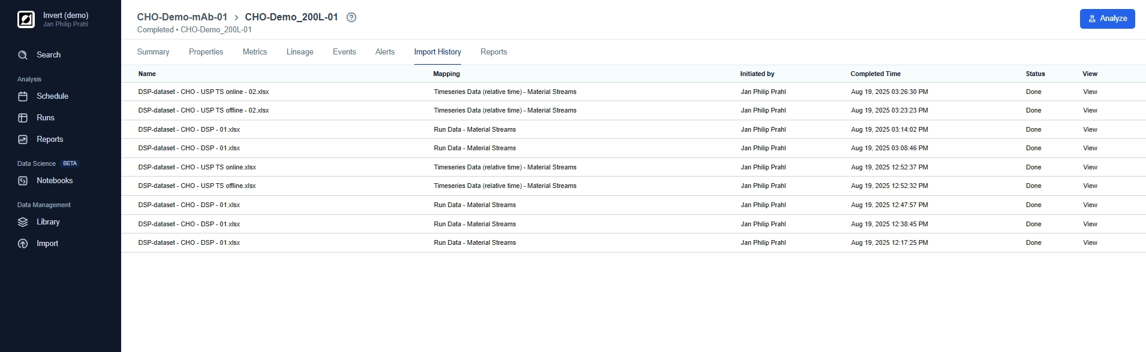Screen dimensions: 1146x352
Task: View USP TS offline.xlsx import from 12:52:32 PM
Action: 1090,186
